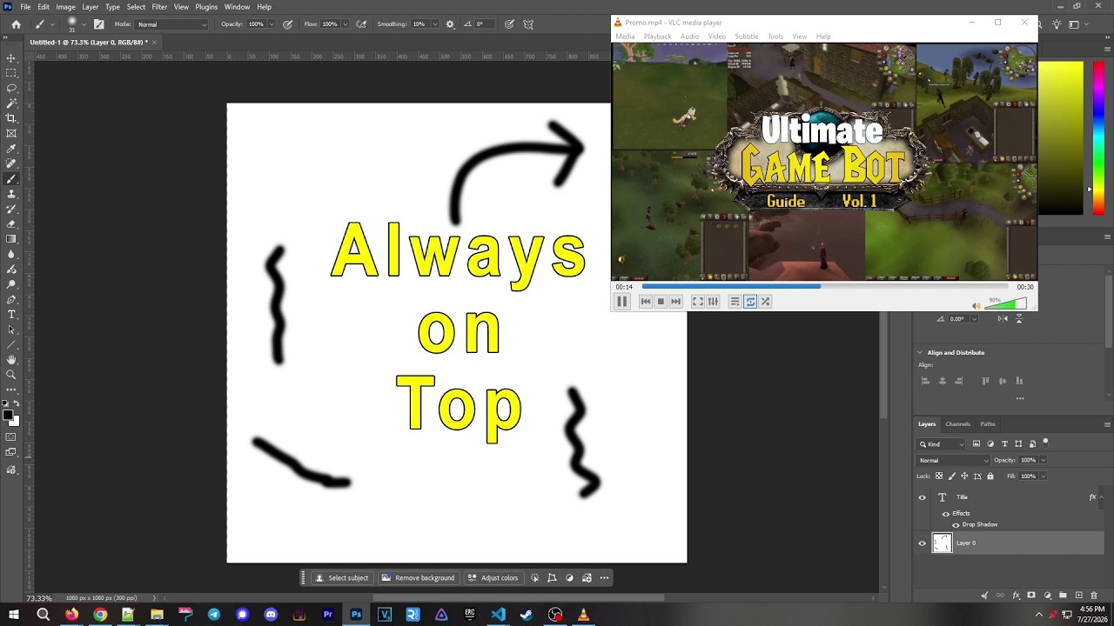
Task: Select the Eyedropper tool
Action: coord(11,149)
